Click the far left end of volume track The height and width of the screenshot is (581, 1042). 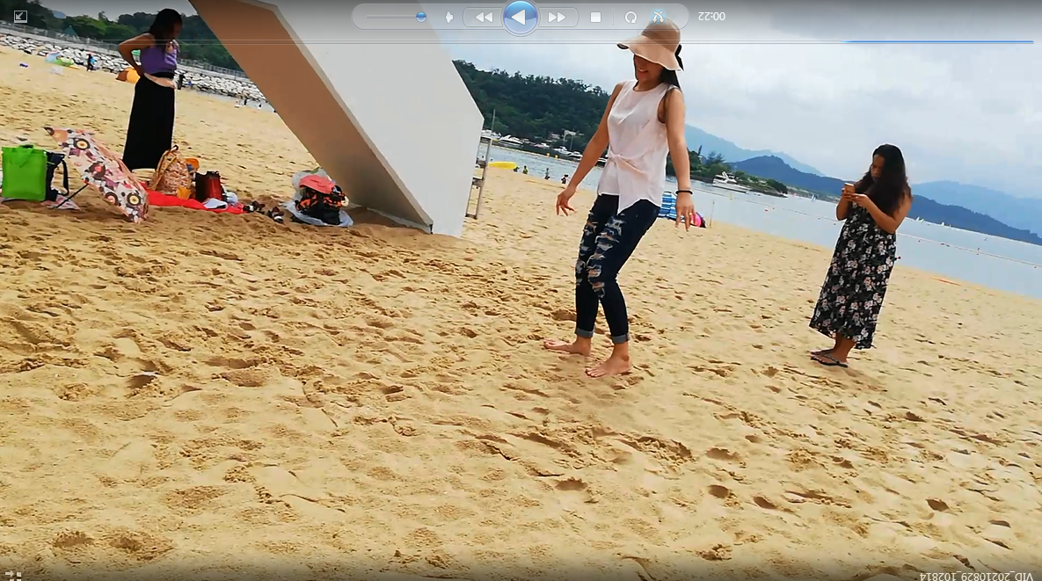368,17
